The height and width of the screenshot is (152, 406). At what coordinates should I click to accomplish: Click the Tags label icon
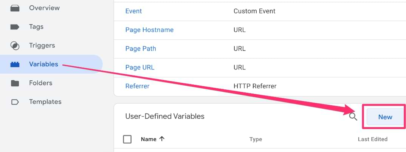15,27
